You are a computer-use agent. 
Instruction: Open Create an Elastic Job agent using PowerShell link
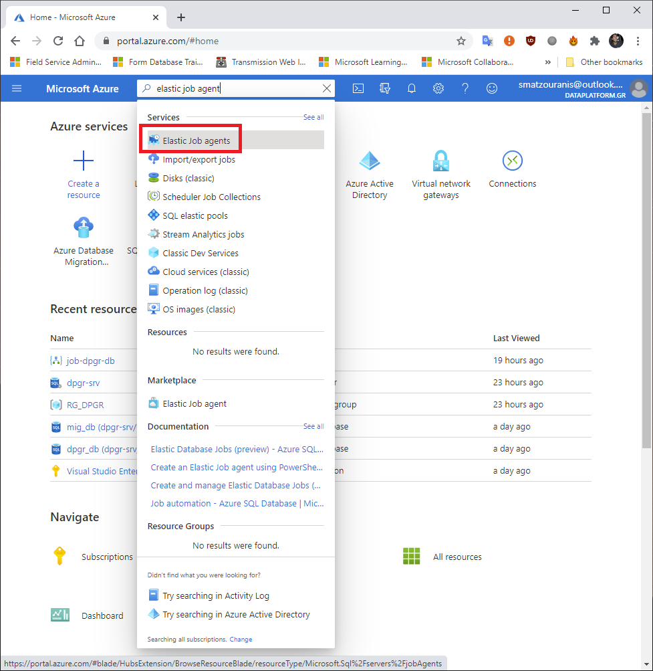(237, 468)
